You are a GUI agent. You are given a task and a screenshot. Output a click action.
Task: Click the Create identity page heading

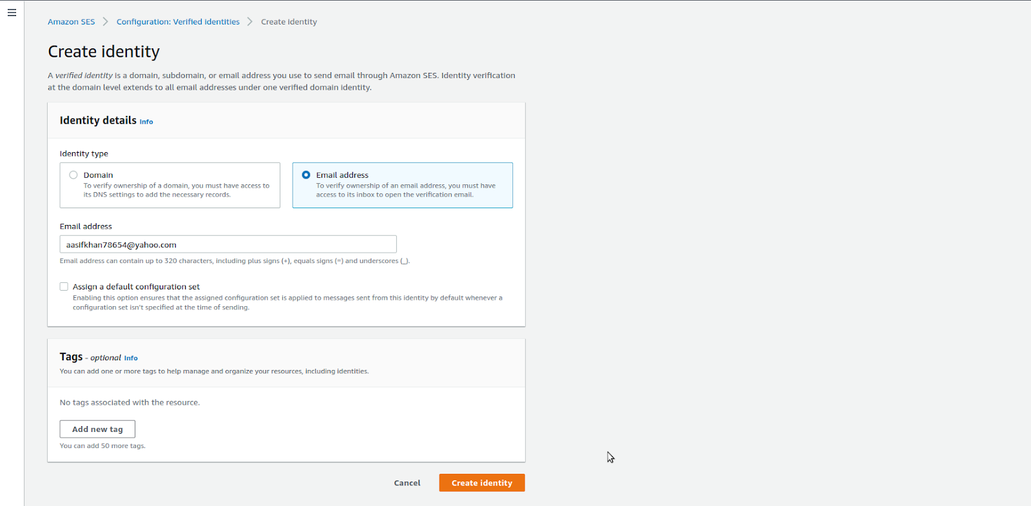point(104,52)
